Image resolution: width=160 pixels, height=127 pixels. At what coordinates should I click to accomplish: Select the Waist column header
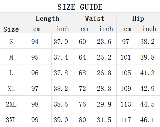click(95, 18)
